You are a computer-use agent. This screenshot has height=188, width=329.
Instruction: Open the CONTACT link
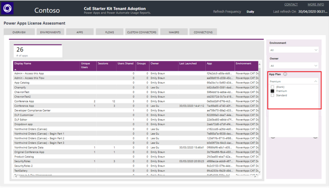291,4
